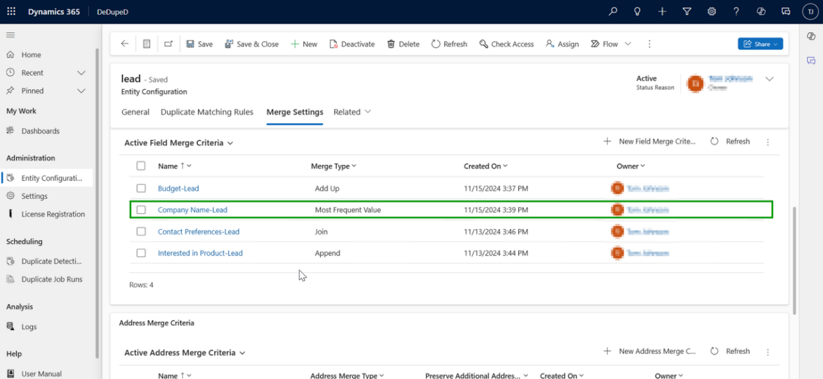Open the app launcher waffle icon

(11, 11)
